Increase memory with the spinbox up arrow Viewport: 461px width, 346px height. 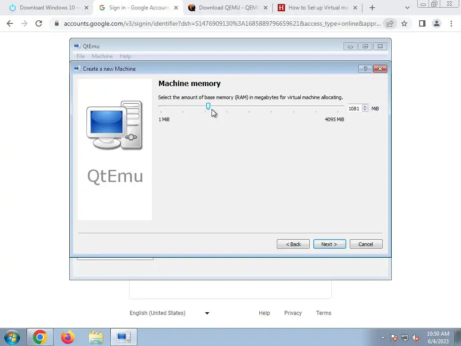(365, 106)
